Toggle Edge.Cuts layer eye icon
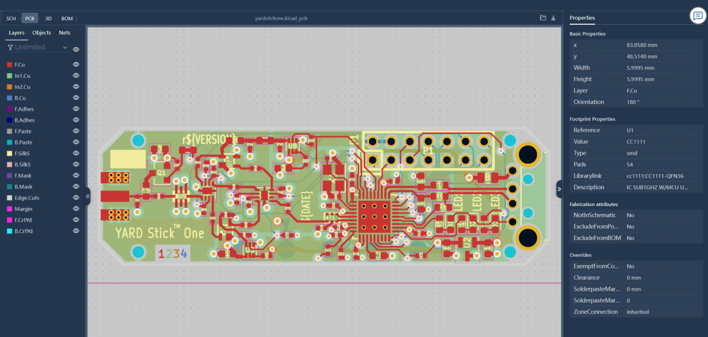This screenshot has height=337, width=708. coord(76,198)
